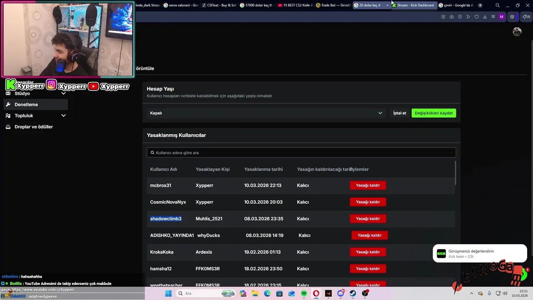The width and height of the screenshot is (533, 300).
Task: Show hidden system tray icons
Action: 471,293
